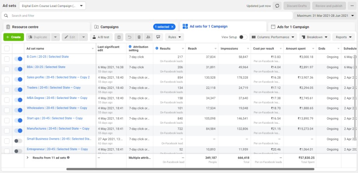Tick the checkbox for B.Com ad set row
The height and width of the screenshot is (173, 358).
[x=7, y=59]
